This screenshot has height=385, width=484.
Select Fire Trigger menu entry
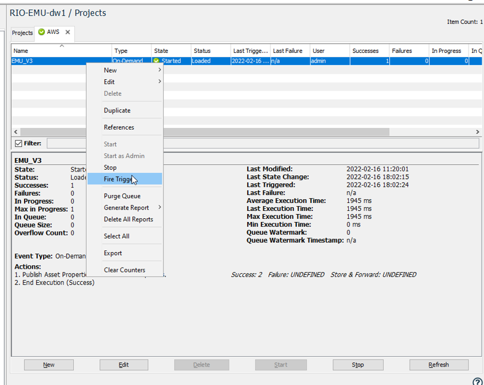pyautogui.click(x=124, y=179)
